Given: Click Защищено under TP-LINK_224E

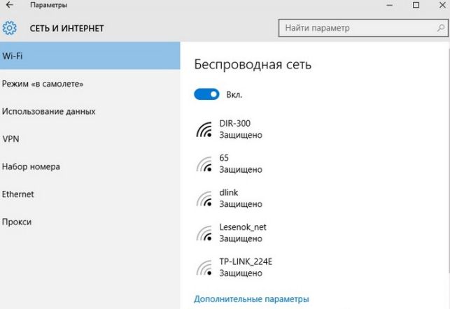Looking at the screenshot, I should click(241, 273).
